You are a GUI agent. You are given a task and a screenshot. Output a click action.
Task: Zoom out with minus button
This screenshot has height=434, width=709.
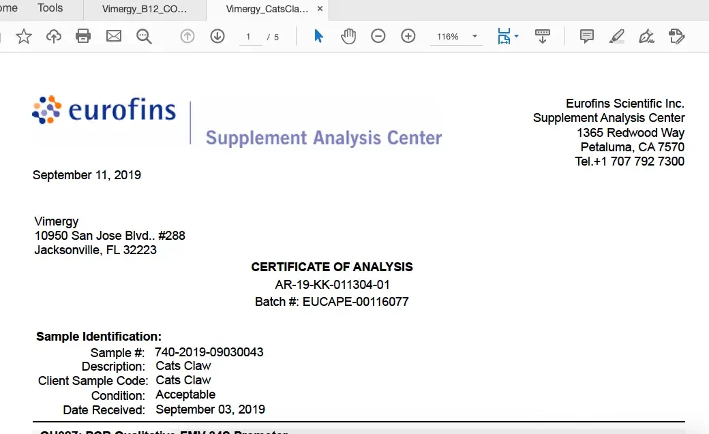tap(378, 36)
